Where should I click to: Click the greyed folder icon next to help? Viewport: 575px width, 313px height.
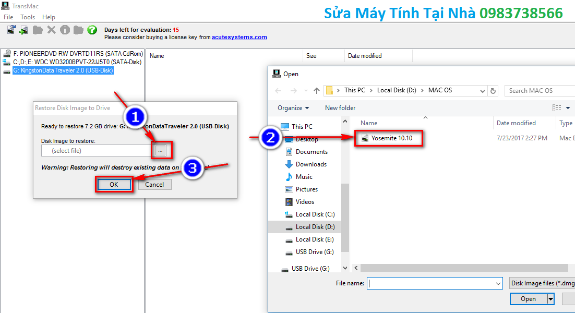(78, 30)
